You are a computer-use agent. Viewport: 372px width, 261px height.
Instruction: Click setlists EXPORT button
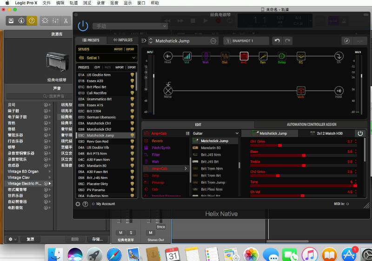click(x=130, y=49)
